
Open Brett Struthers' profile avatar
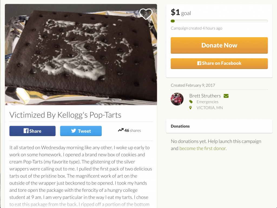[x=177, y=99]
